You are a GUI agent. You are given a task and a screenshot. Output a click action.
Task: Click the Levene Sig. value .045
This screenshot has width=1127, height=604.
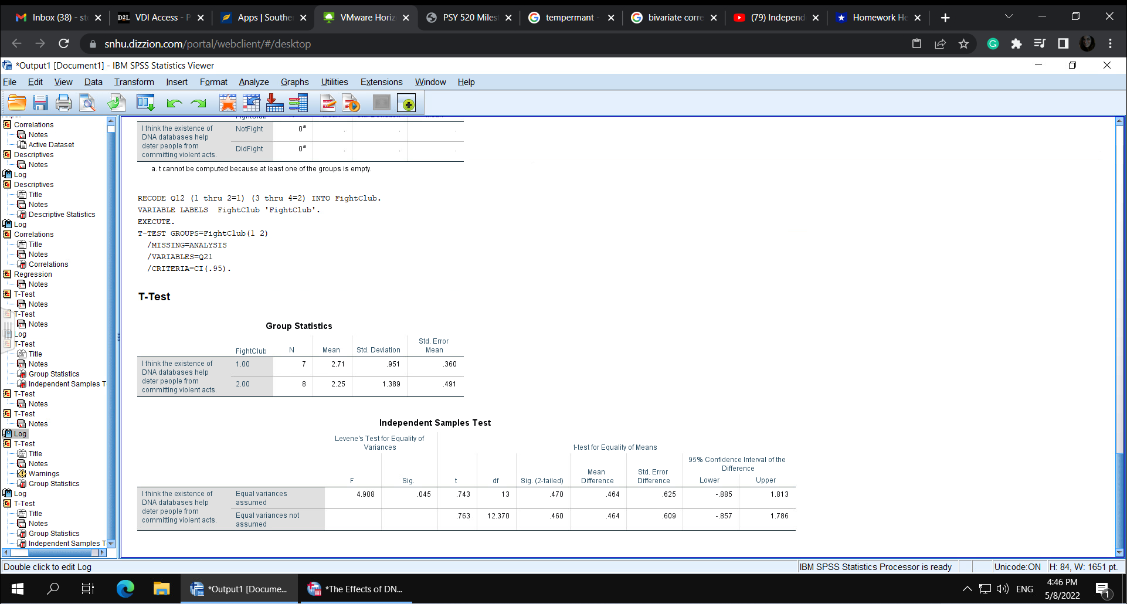424,494
